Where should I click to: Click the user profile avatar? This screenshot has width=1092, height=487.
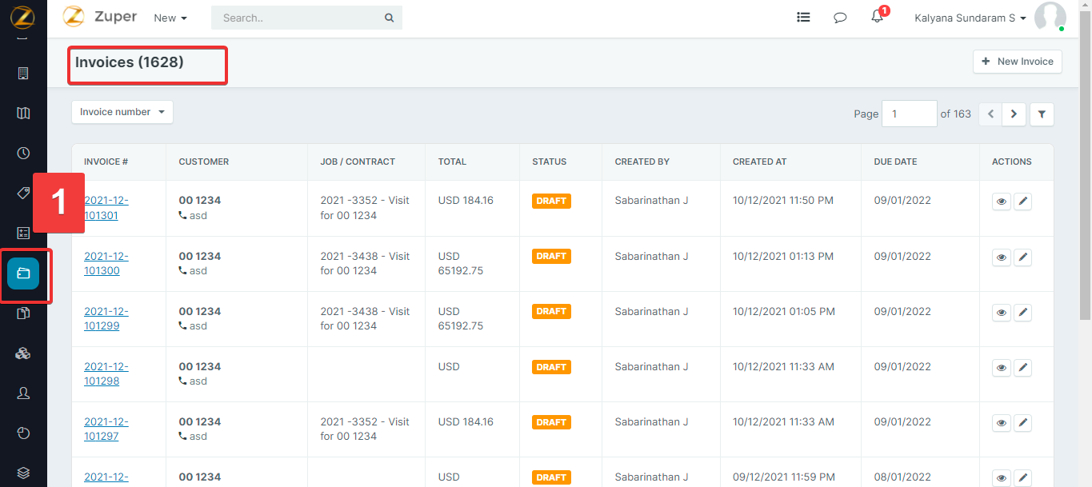[x=1049, y=17]
